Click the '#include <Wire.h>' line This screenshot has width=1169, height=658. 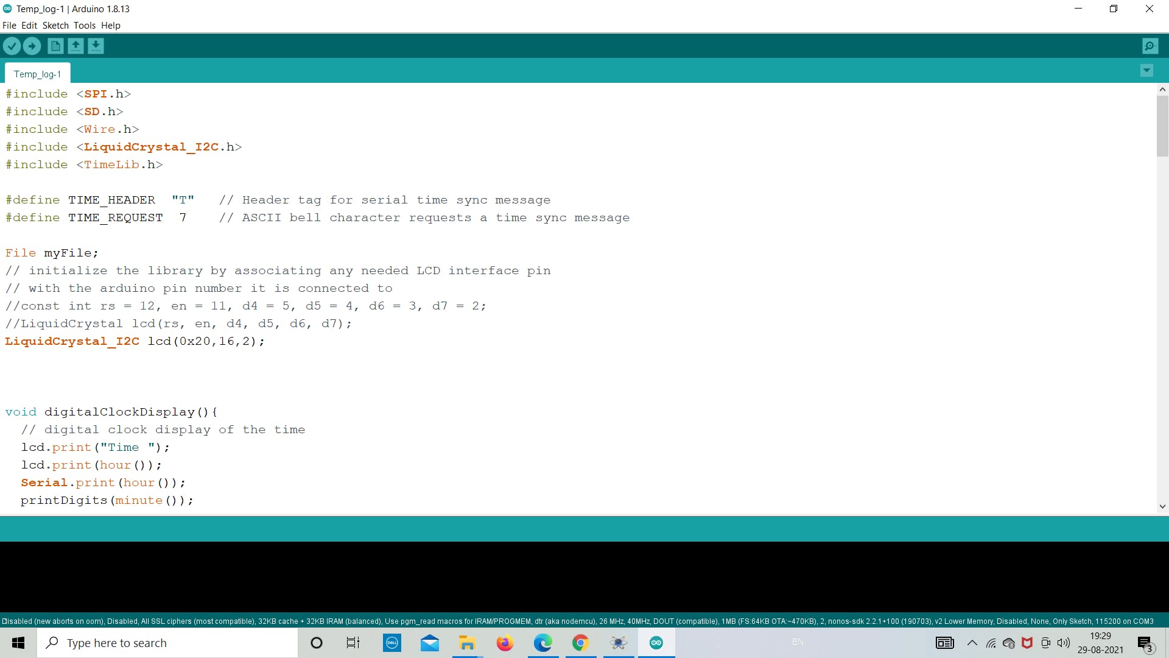point(72,129)
